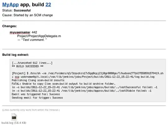Click the intranet links note text
This screenshot has height=125, width=168.
(x=31, y=110)
